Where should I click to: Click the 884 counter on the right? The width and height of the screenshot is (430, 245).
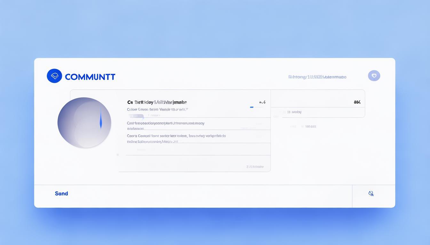[357, 102]
